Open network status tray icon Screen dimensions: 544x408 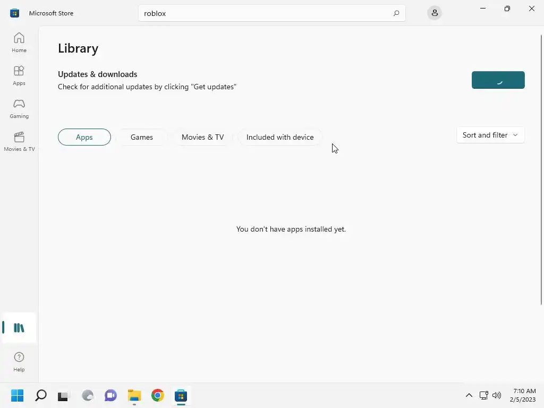coord(483,395)
